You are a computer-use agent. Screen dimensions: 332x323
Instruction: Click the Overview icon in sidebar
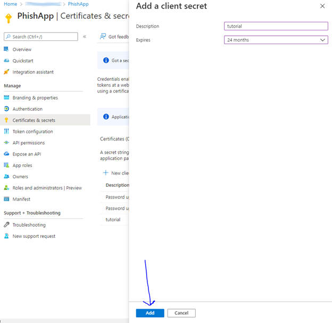[6, 49]
